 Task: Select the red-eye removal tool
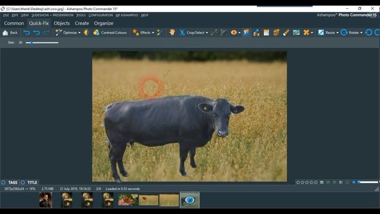[233, 33]
